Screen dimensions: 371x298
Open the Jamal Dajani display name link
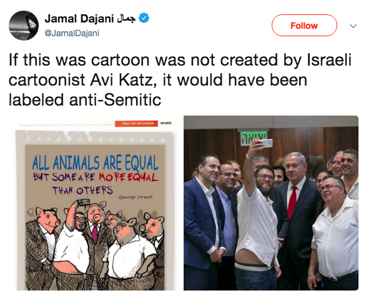point(79,19)
